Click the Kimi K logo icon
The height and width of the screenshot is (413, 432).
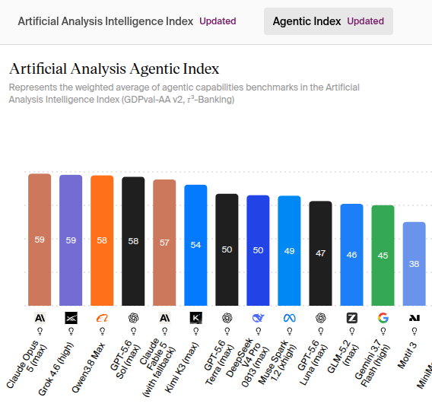pos(196,318)
